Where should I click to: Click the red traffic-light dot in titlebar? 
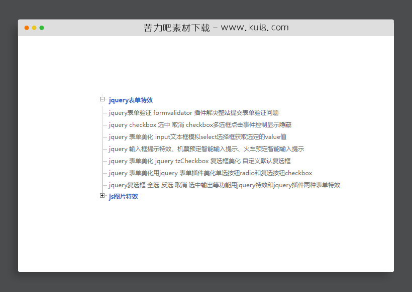coord(26,29)
